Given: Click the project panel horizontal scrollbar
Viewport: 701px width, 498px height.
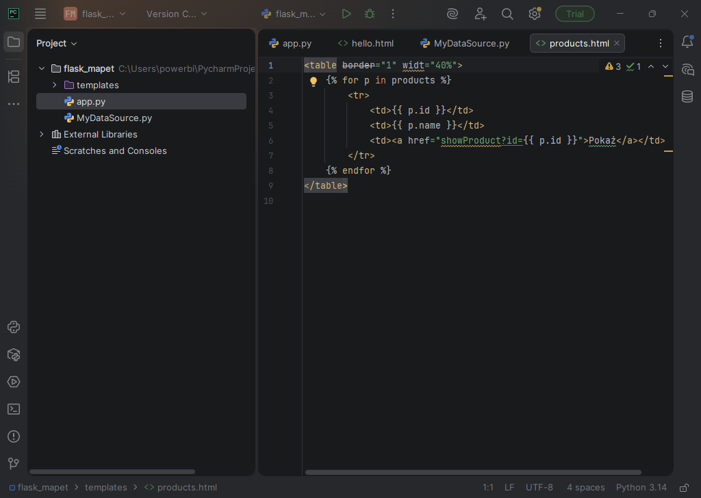Looking at the screenshot, I should coord(112,471).
